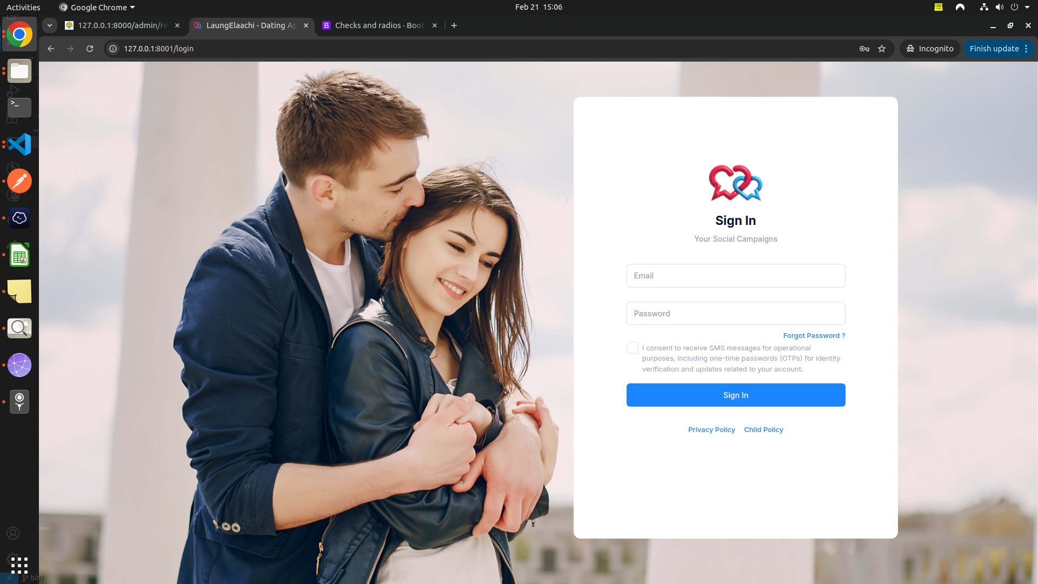Expand the system menu arrow
Screen dimensions: 1038x584
tap(1027, 7)
